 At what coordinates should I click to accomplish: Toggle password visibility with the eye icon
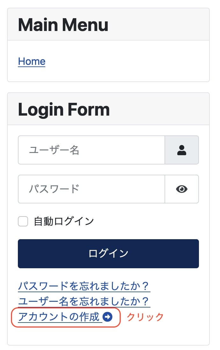[182, 189]
